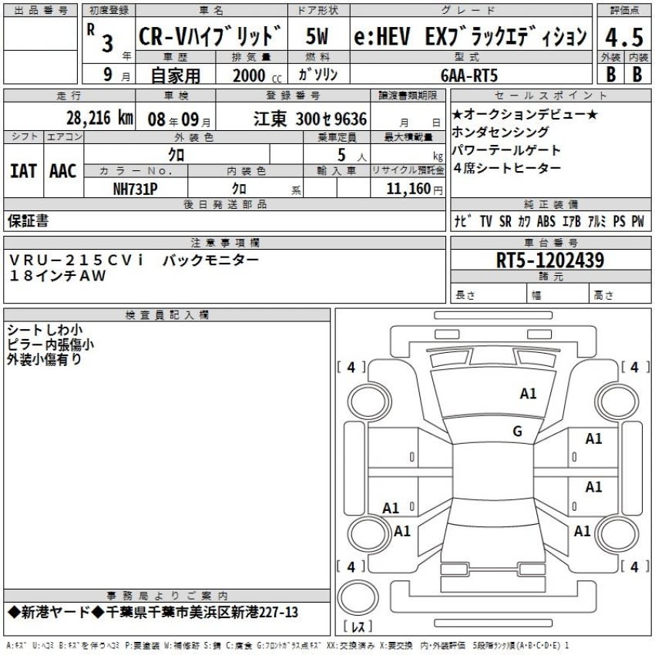This screenshot has width=655, height=655.
Task: Select the evaluation score "4.5"
Action: 624,38
